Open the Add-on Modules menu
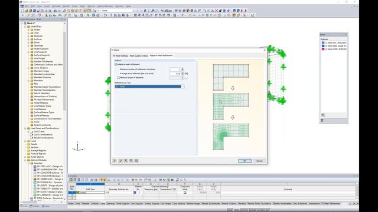The width and height of the screenshot is (378, 212). [x=105, y=6]
